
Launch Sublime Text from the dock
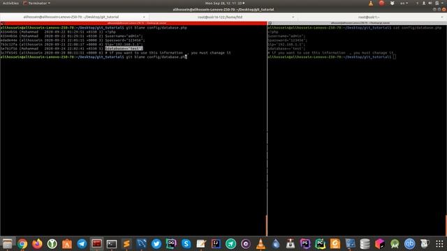[x=126, y=244]
